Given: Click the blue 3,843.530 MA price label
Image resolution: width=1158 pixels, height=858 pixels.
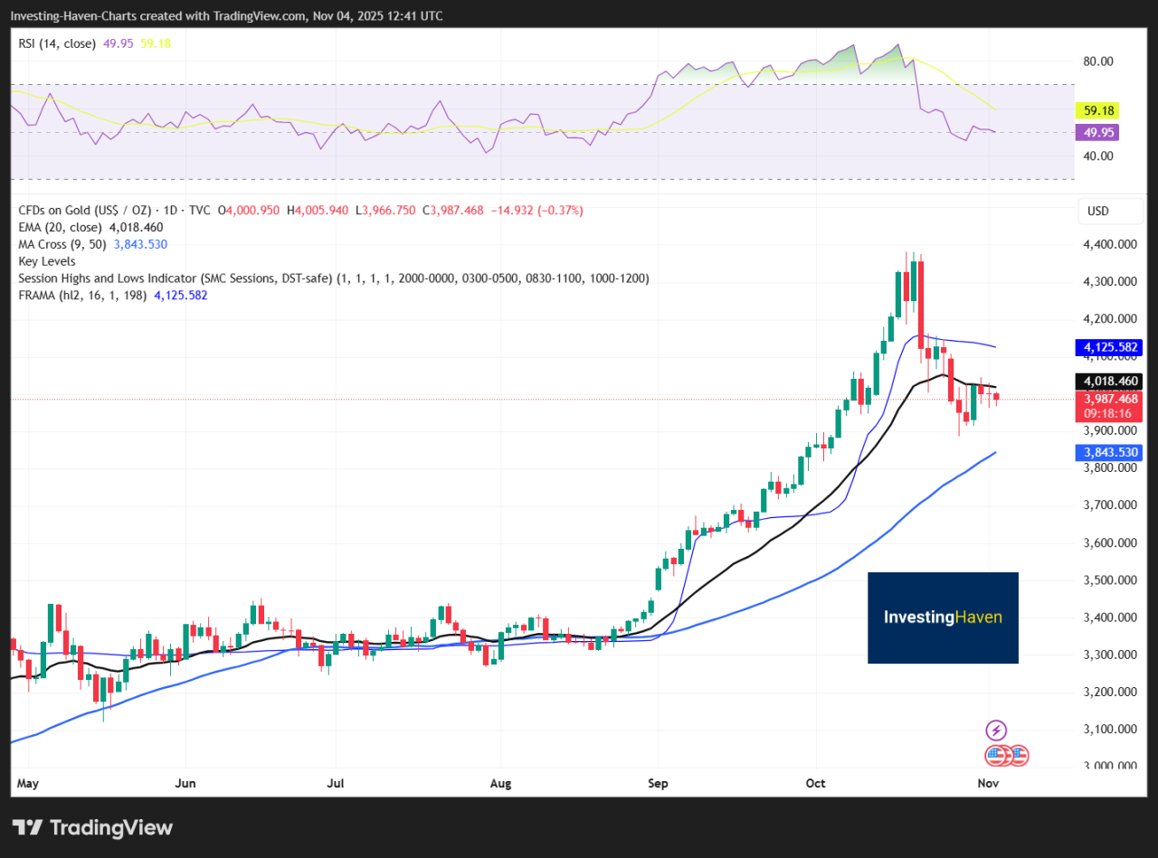Looking at the screenshot, I should (1107, 452).
